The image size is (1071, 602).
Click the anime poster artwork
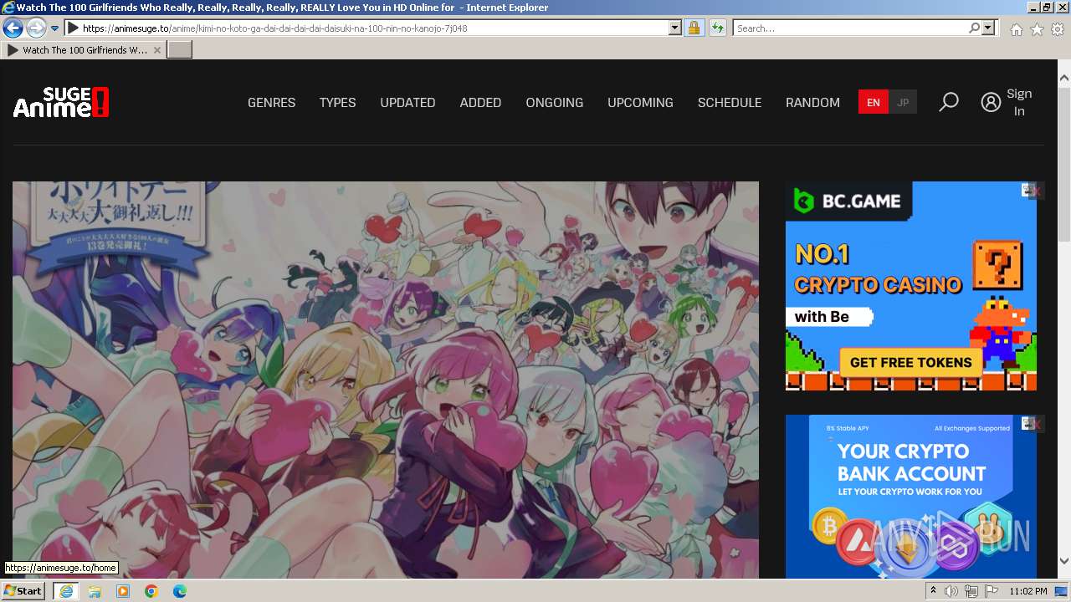coord(386,380)
